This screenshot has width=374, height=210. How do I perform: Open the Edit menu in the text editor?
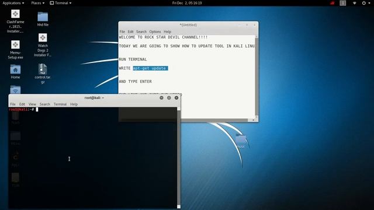pyautogui.click(x=130, y=32)
